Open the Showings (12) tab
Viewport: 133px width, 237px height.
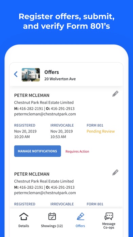coord(52,220)
